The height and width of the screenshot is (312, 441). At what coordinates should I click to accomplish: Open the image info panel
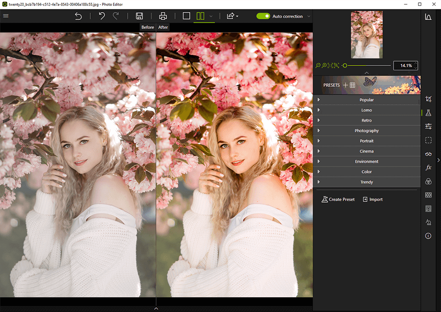pyautogui.click(x=428, y=236)
